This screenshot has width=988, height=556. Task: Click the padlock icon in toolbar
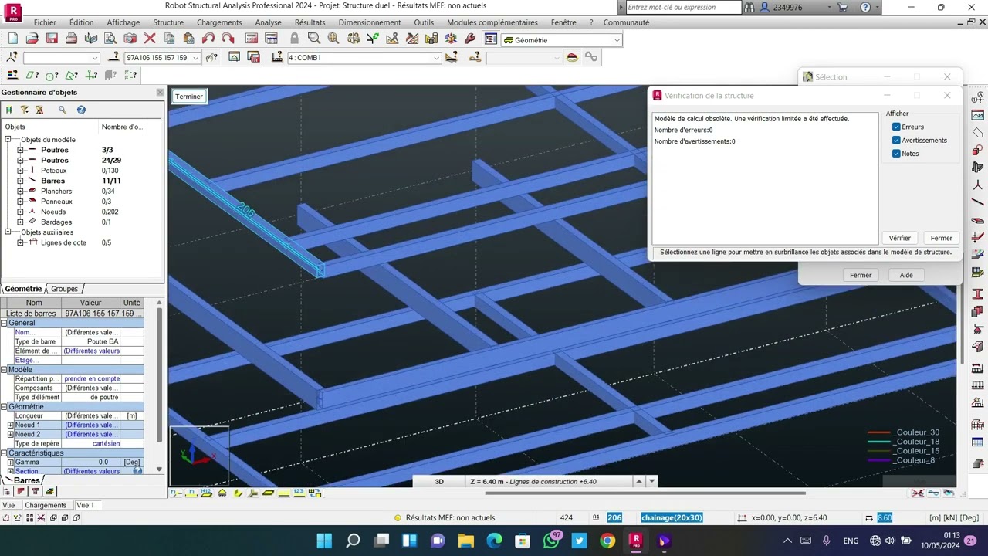tap(294, 39)
